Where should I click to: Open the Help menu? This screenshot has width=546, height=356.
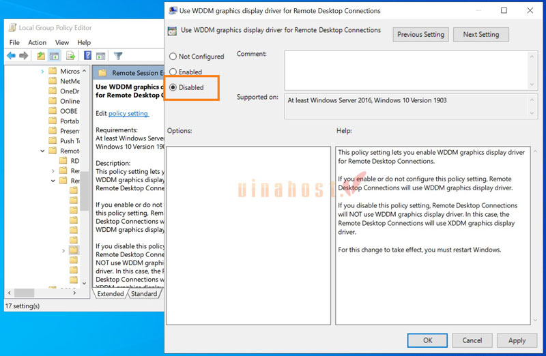coord(84,42)
